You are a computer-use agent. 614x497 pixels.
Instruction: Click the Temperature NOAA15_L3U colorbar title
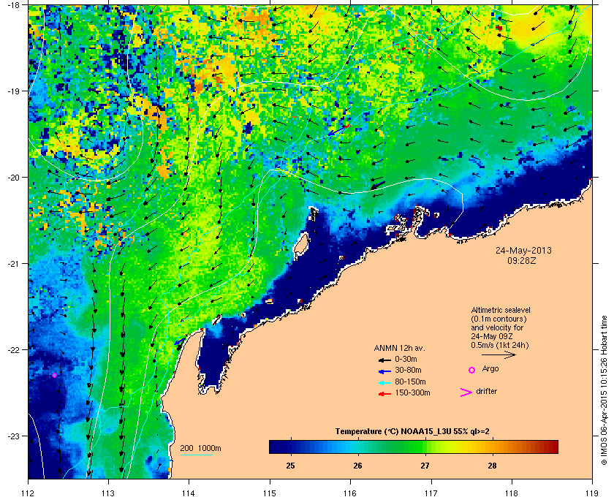(412, 432)
